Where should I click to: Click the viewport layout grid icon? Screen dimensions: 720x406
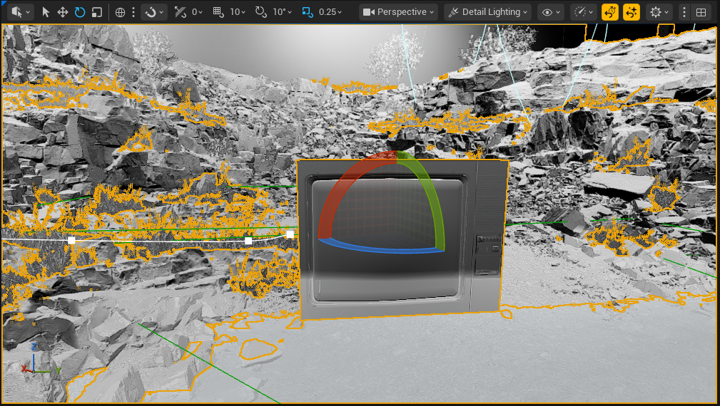coord(701,12)
